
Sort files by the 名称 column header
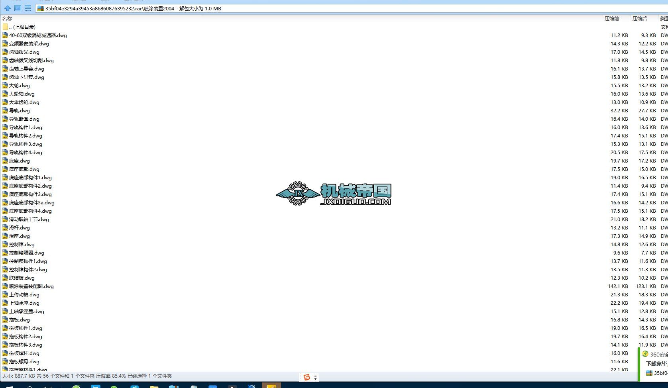[x=7, y=18]
